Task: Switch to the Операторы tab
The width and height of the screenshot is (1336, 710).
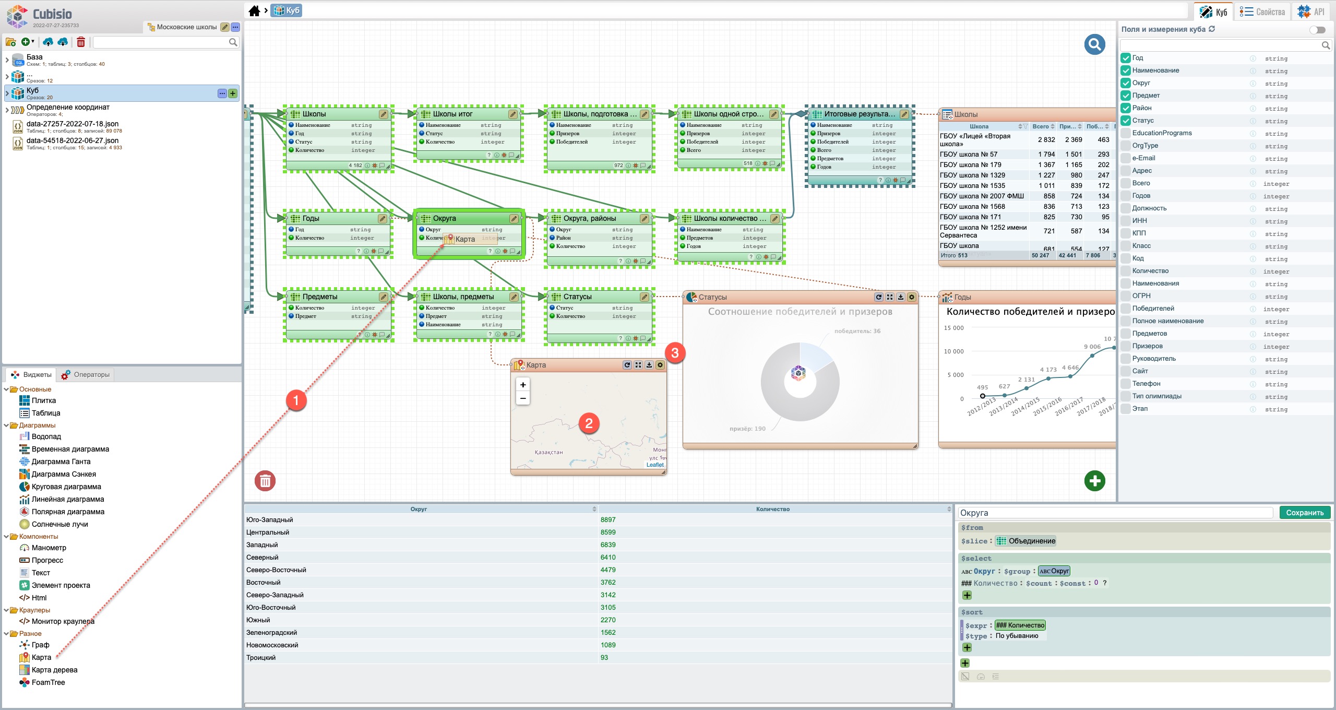Action: [x=86, y=375]
